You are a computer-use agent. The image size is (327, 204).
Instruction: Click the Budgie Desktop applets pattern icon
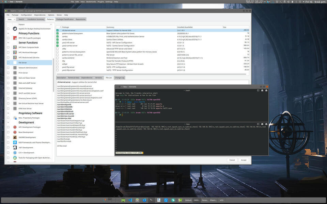click(15, 29)
